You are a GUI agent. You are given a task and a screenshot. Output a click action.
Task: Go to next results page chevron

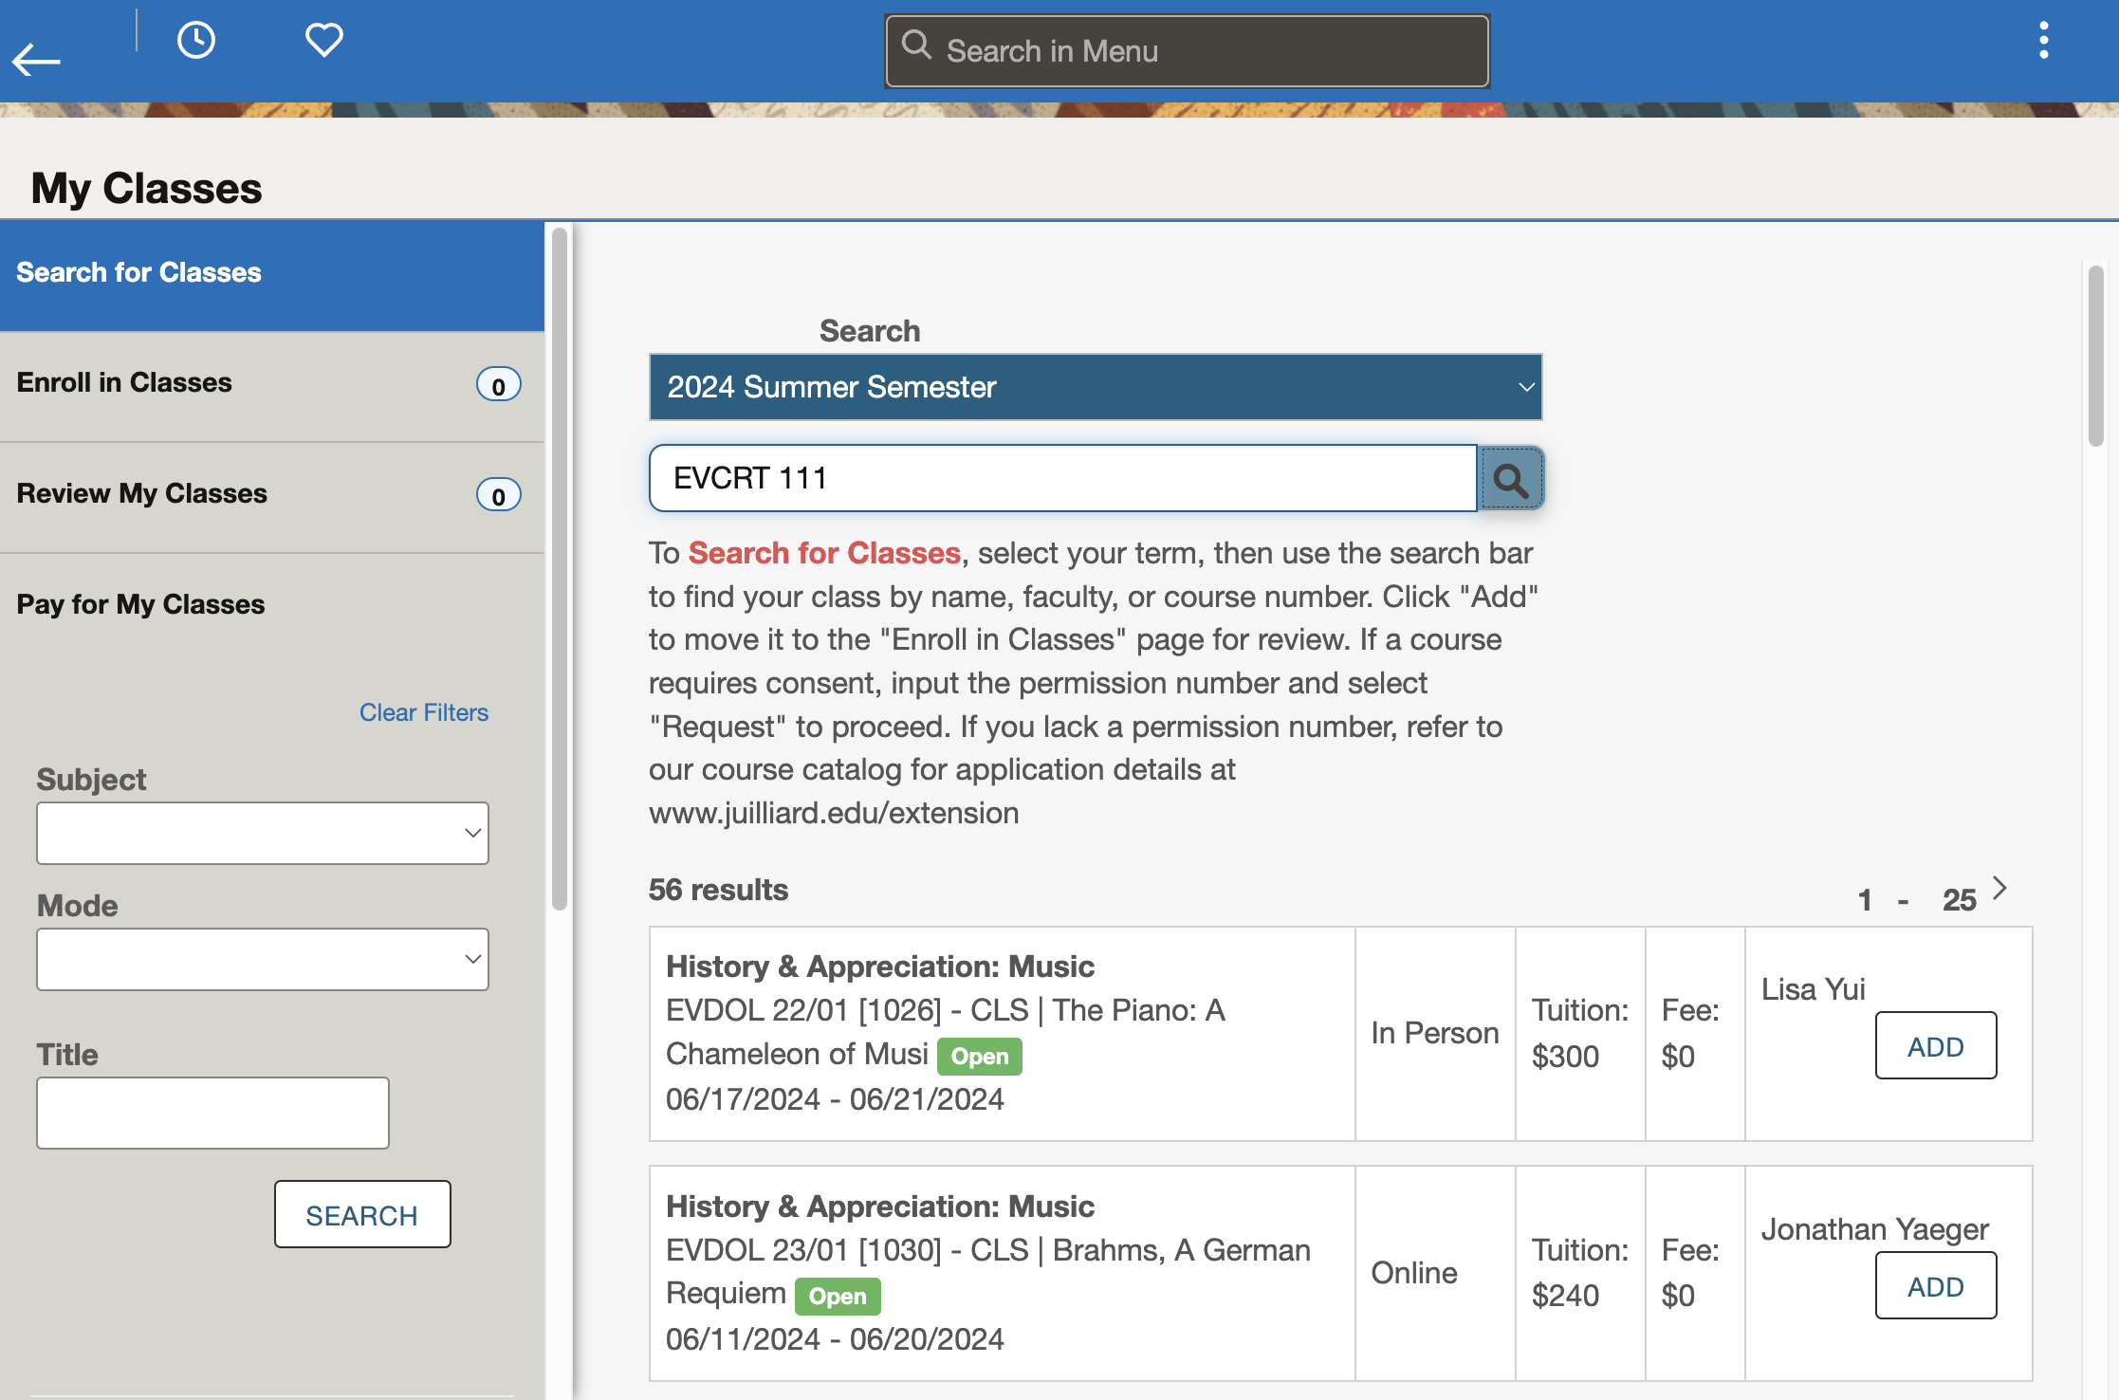click(x=2000, y=888)
